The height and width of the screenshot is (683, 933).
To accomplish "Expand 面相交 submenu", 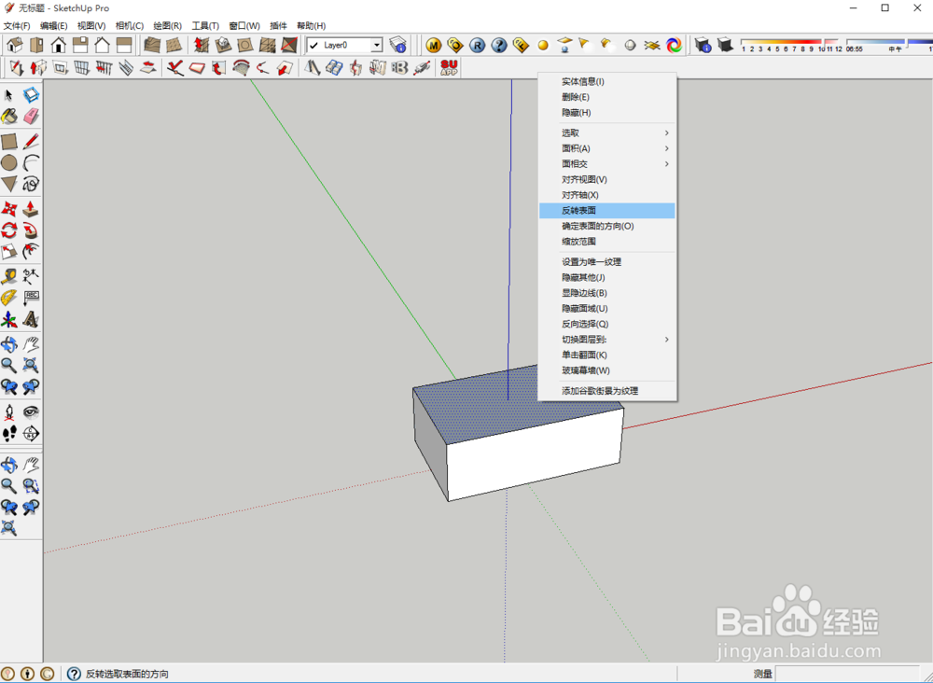I will click(x=607, y=163).
